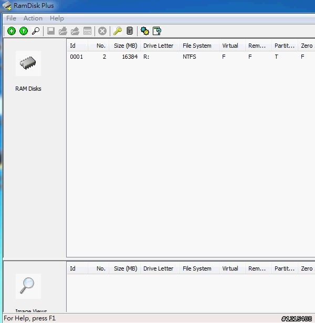The width and height of the screenshot is (315, 323).
Task: Click Drive Letter header in lower list
Action: (x=160, y=268)
